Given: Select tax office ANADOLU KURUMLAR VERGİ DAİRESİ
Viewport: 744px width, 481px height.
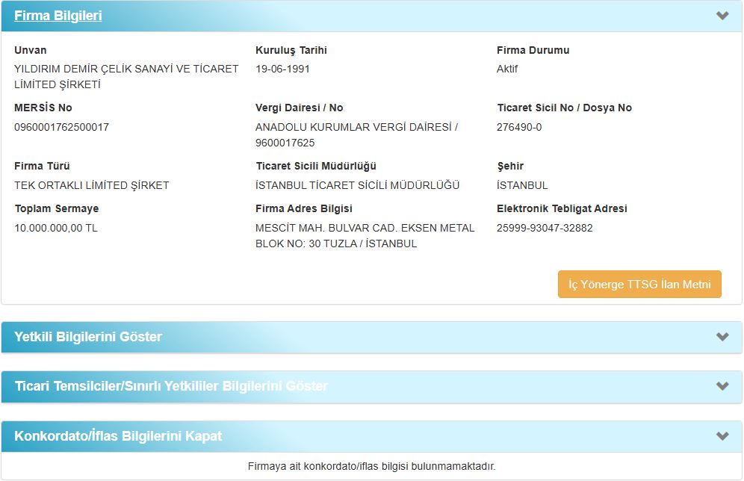Looking at the screenshot, I should tap(353, 127).
